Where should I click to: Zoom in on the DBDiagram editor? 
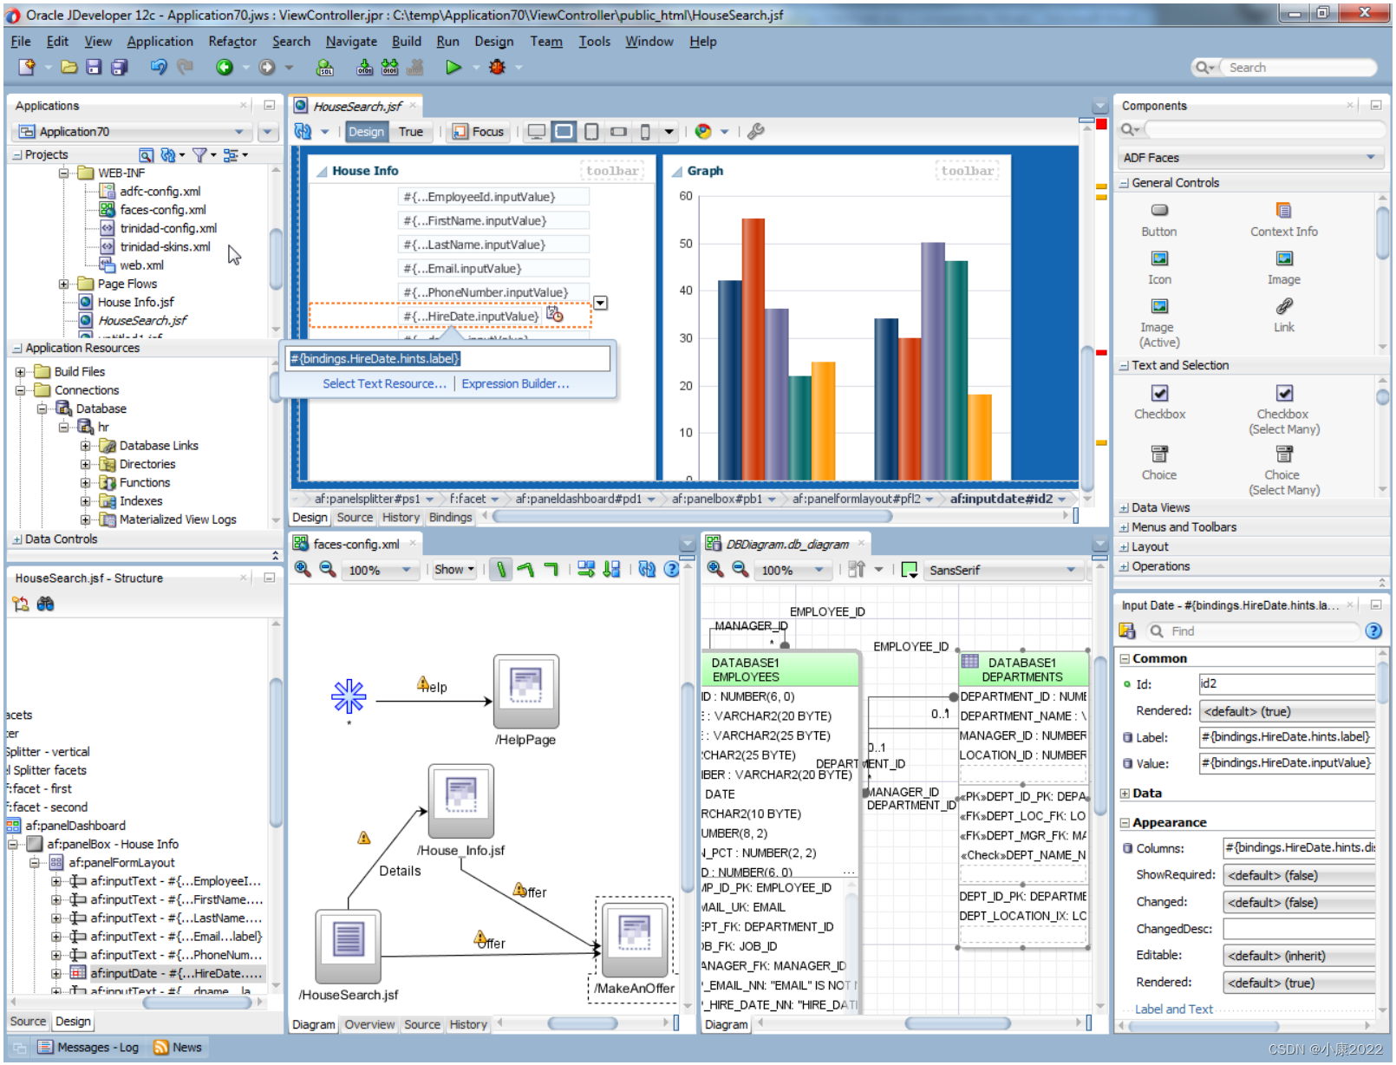(715, 569)
